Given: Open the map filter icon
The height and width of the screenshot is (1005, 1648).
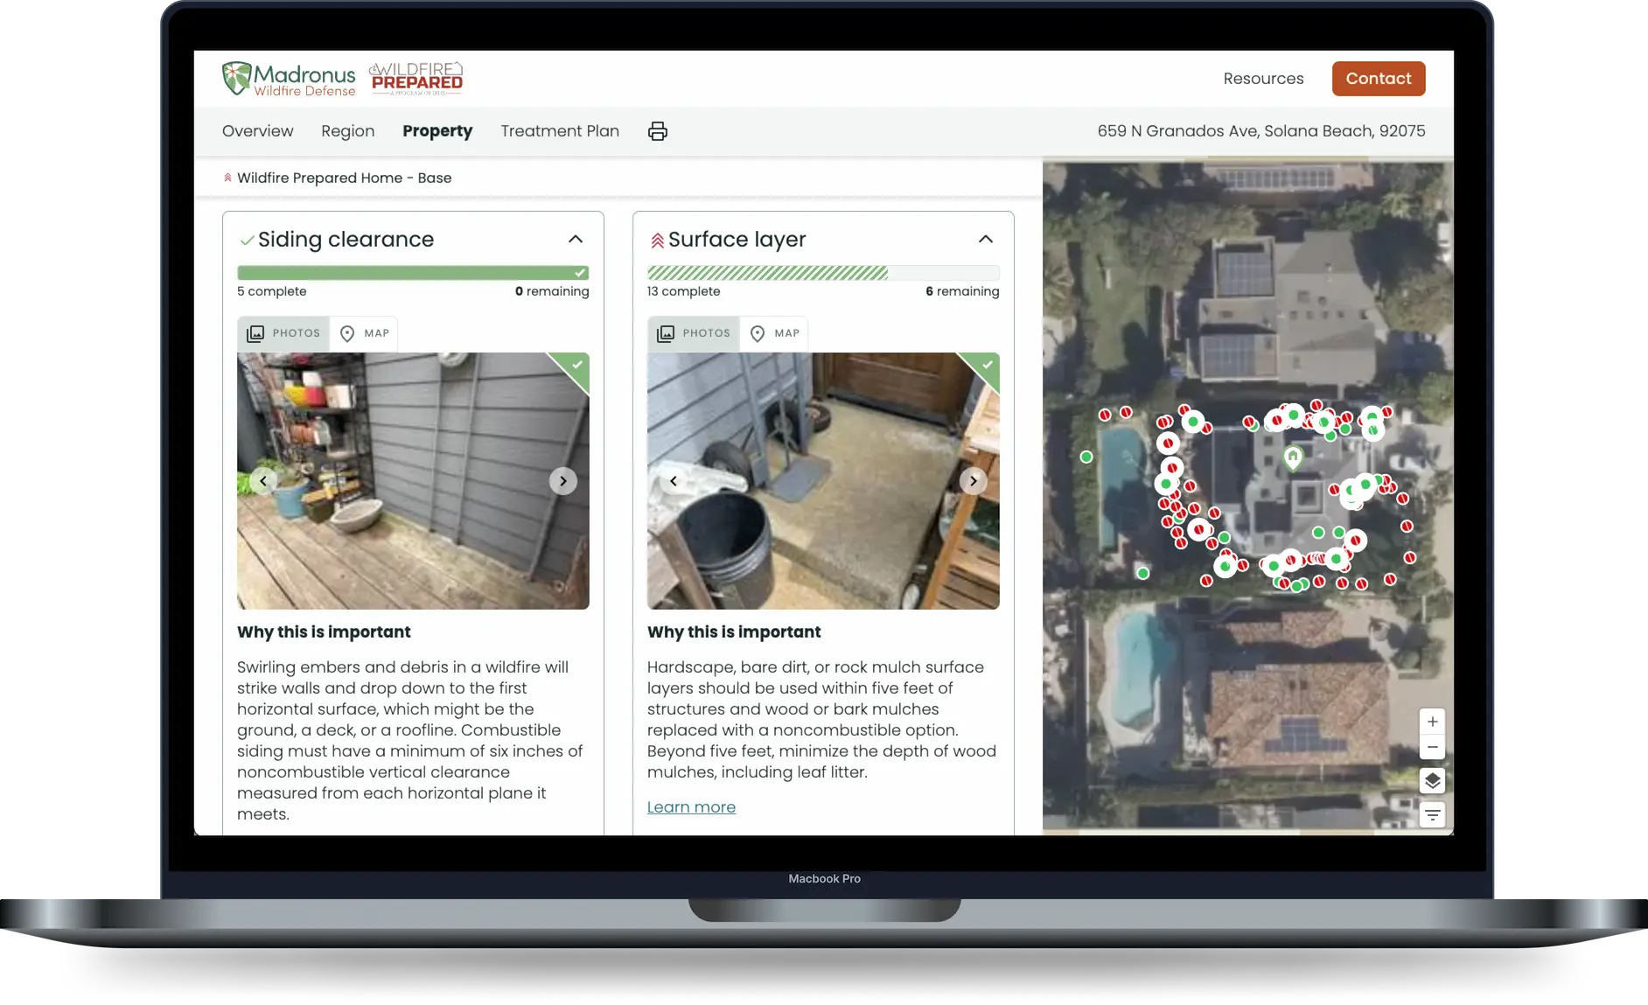Looking at the screenshot, I should tap(1432, 815).
